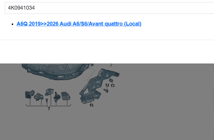Select the rightmost repair tab in kit 7
This screenshot has height=140, width=214.
click(65, 96)
